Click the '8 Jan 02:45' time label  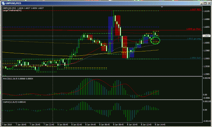pos(77,125)
